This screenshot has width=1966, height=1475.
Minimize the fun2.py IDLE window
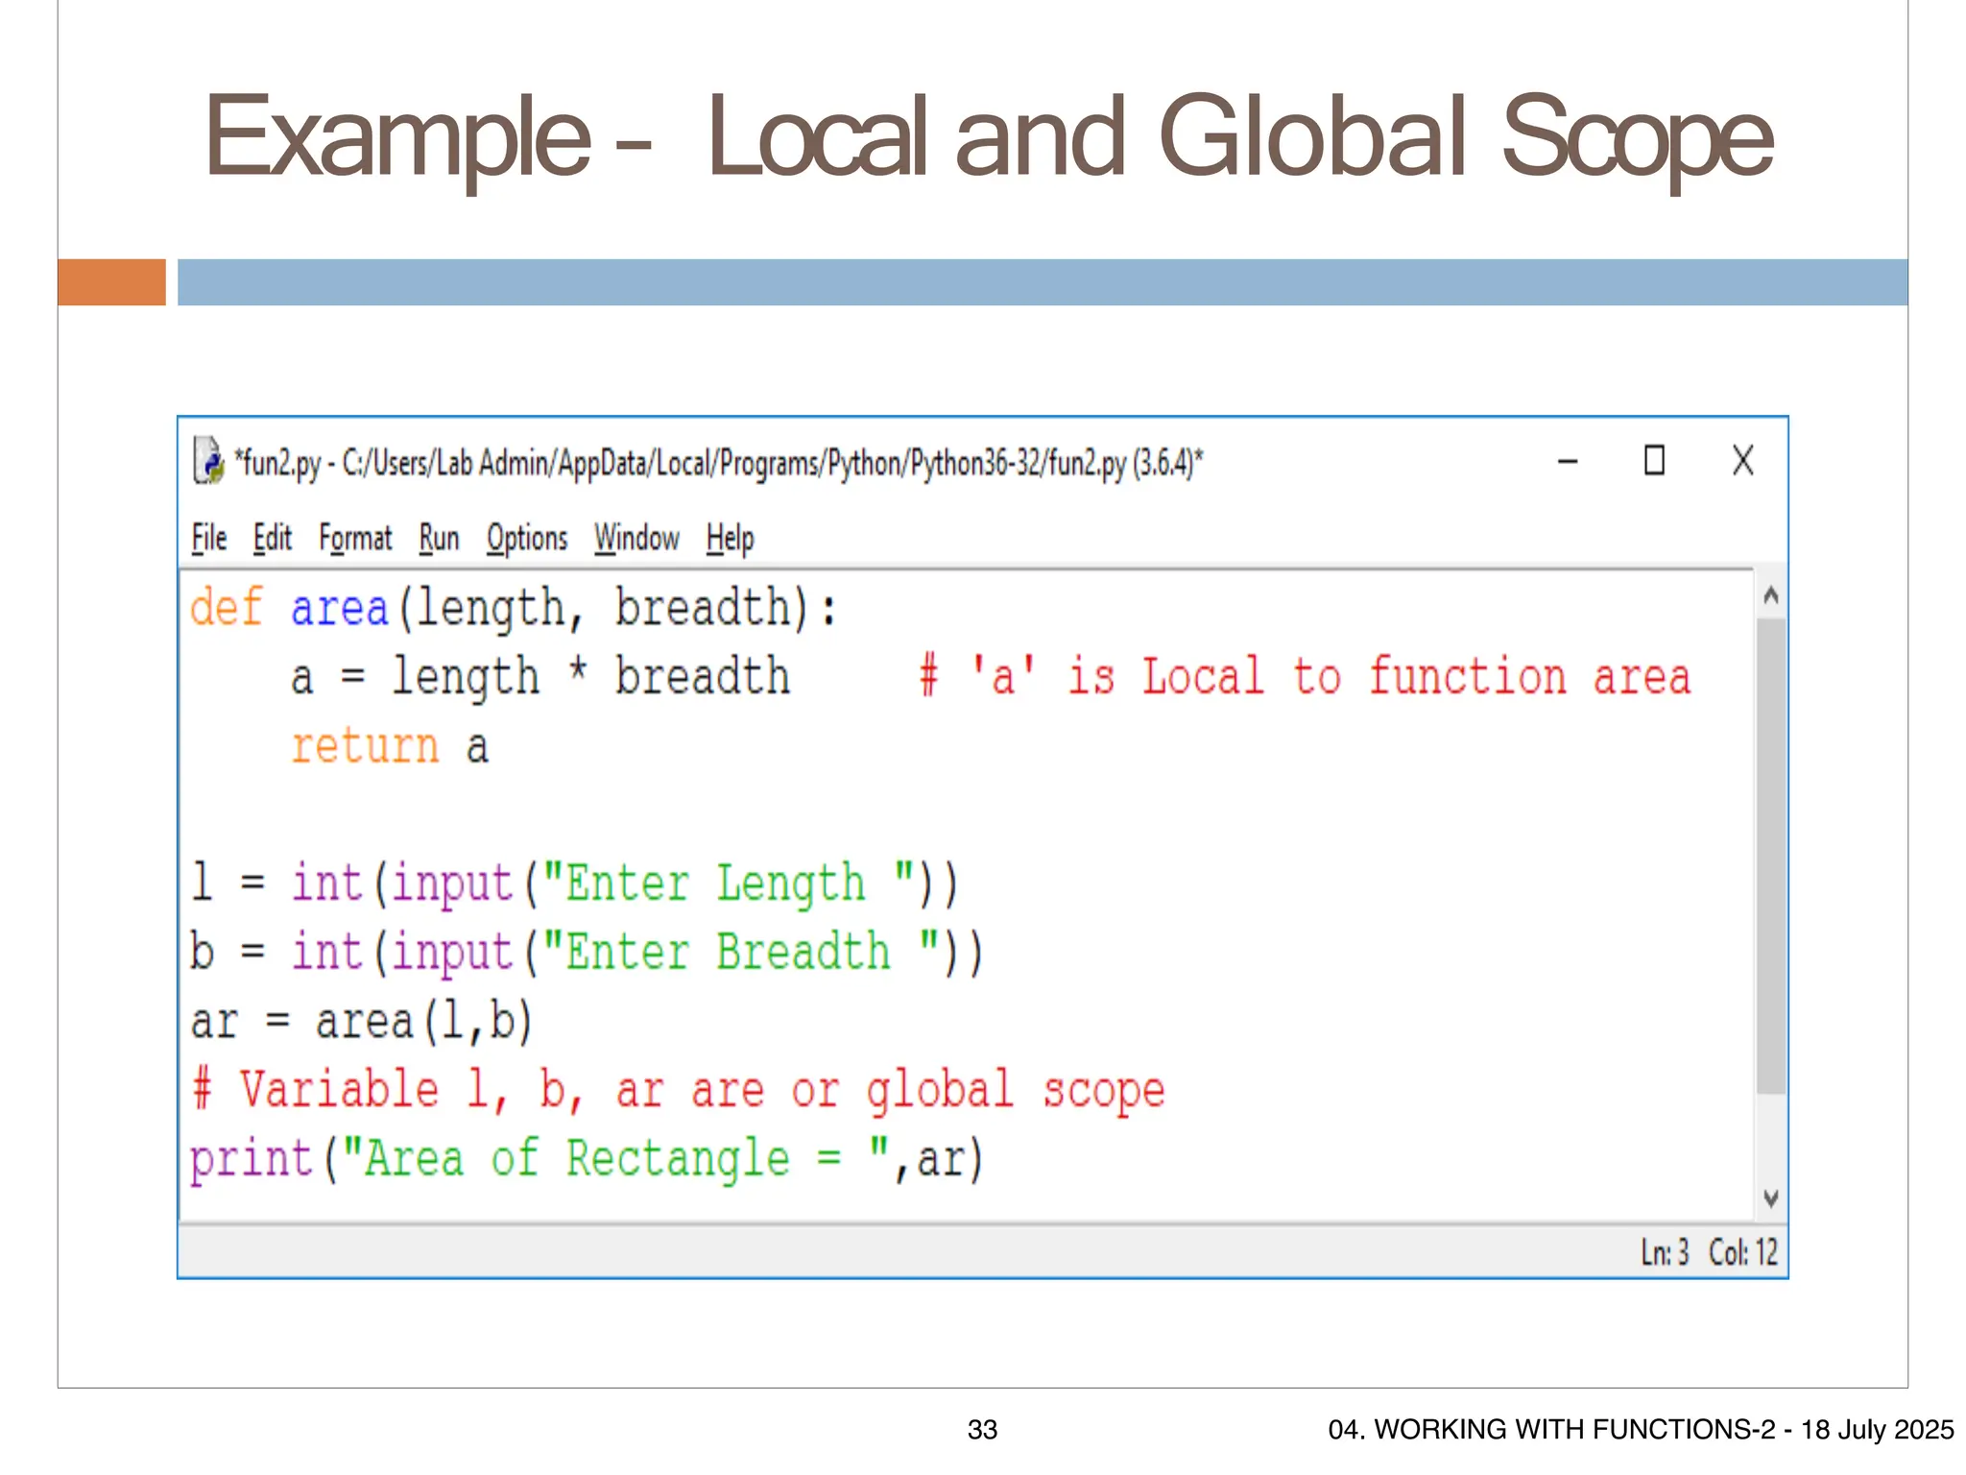click(1568, 462)
